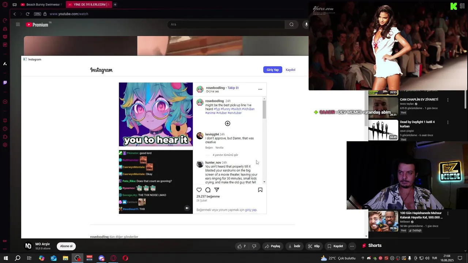Go to YouTube Premium home logo
The width and height of the screenshot is (468, 263).
(x=38, y=24)
